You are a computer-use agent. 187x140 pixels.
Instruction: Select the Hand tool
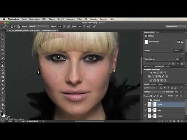pyautogui.click(x=3, y=105)
